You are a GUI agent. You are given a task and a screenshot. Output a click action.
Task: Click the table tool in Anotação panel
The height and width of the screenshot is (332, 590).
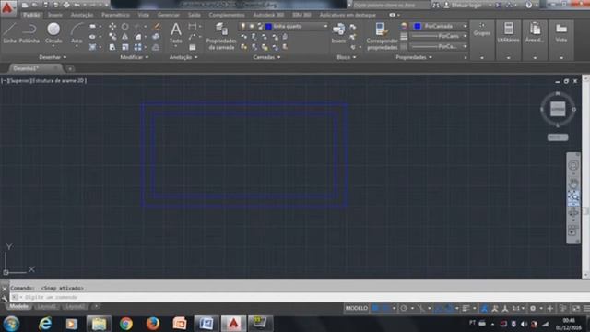coord(193,47)
